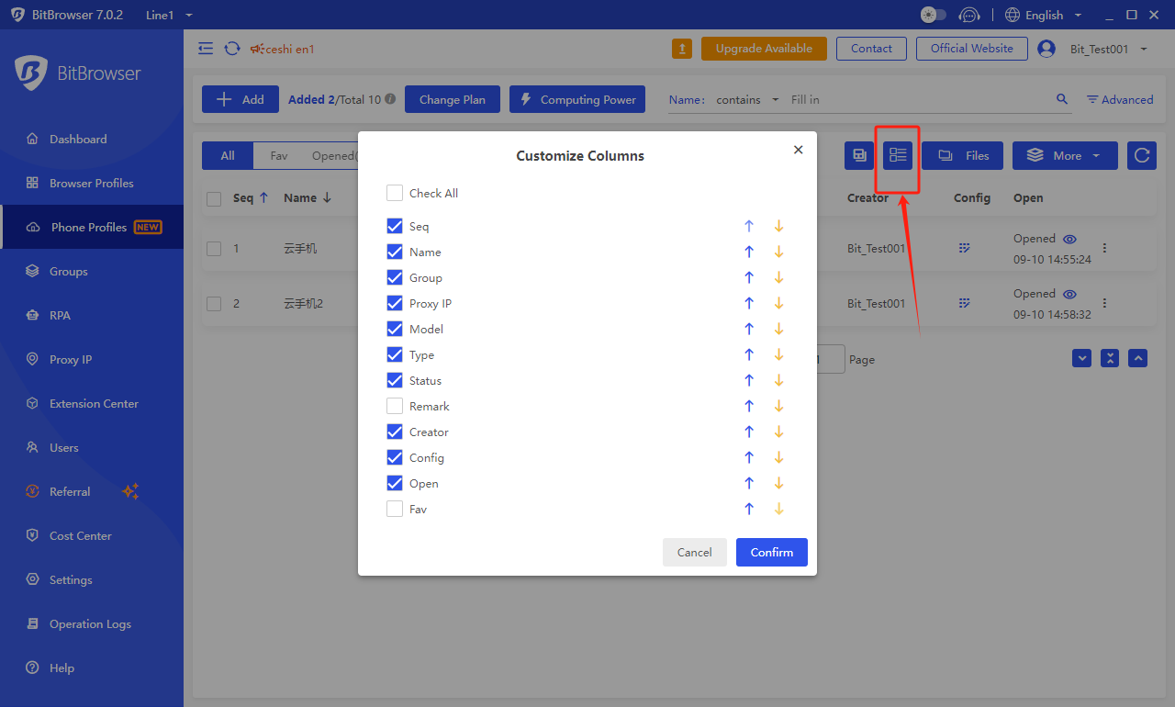Move the Seq column up with arrow

tap(749, 227)
